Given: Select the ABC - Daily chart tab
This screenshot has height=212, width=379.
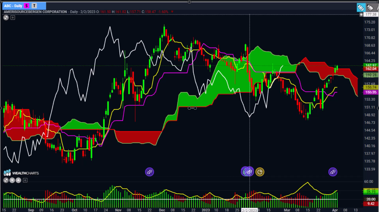Looking at the screenshot, I should (24, 6).
